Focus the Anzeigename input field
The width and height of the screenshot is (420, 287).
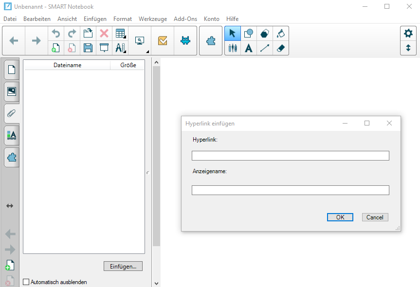coord(290,190)
